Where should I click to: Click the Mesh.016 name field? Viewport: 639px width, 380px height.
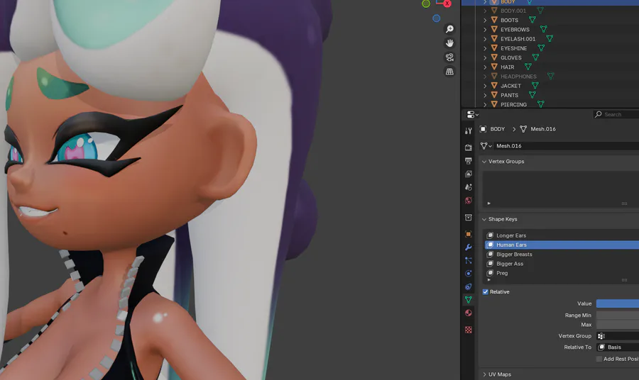click(x=566, y=145)
